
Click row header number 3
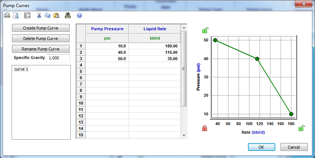[81, 59]
